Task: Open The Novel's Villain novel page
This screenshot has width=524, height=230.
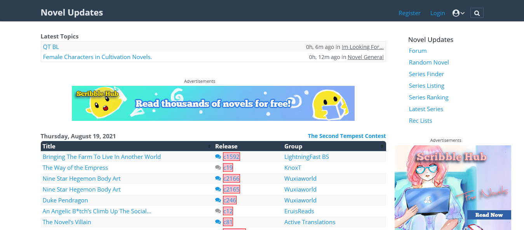Action: pos(67,222)
